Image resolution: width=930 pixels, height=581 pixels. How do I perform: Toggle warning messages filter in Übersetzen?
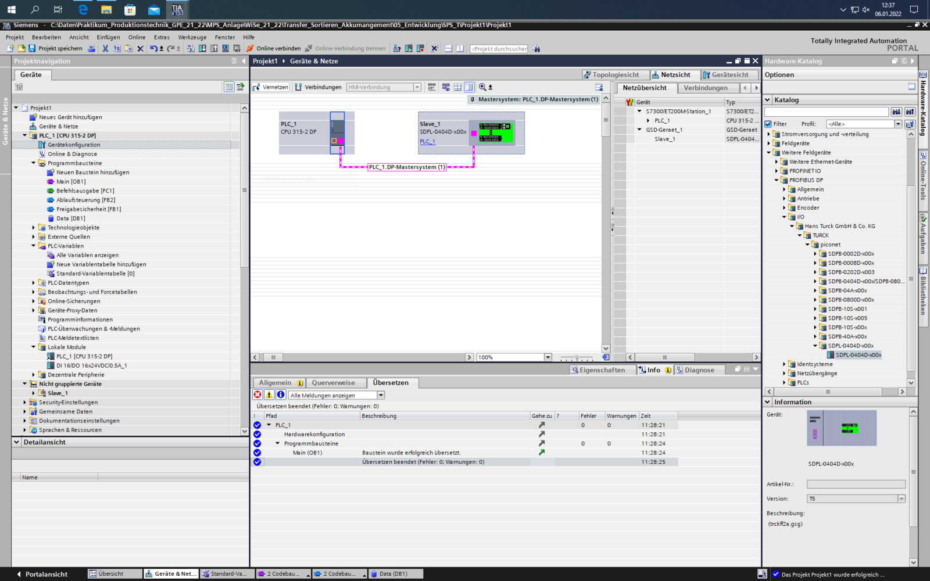(x=269, y=394)
